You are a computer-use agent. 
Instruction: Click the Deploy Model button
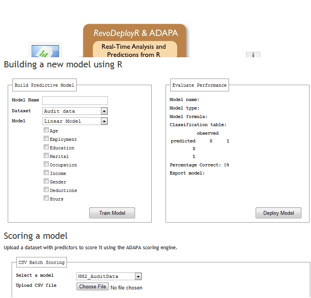coord(278,213)
